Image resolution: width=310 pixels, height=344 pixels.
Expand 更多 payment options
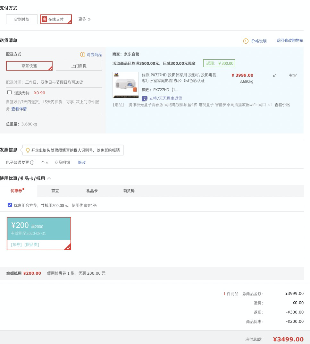tap(84, 19)
